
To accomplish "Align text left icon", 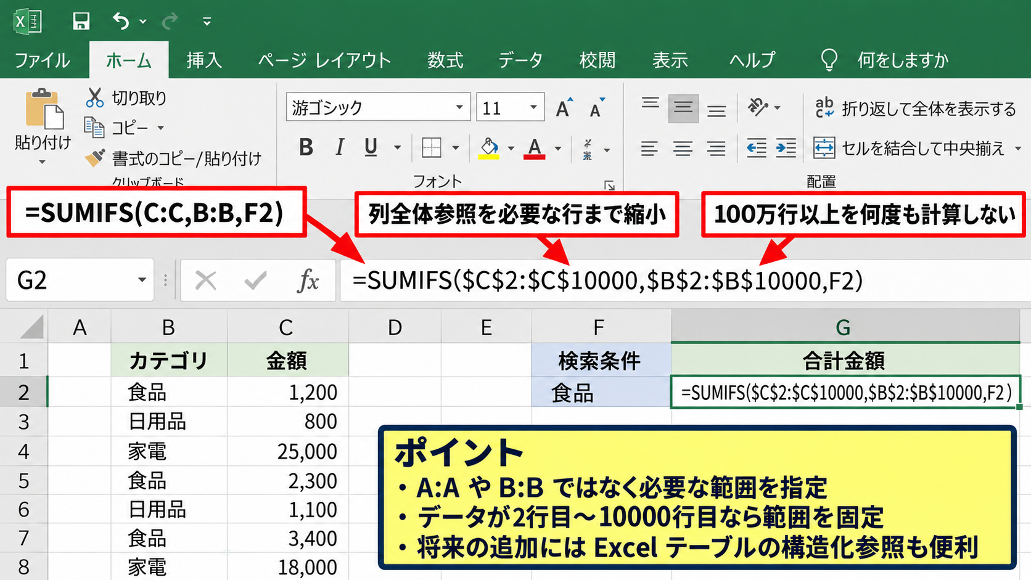I will pyautogui.click(x=649, y=149).
